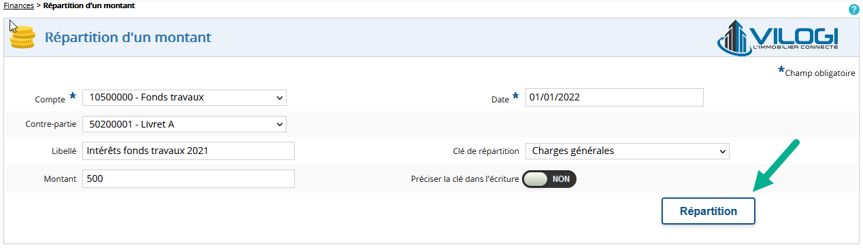The height and width of the screenshot is (251, 863).
Task: Click the Contre-partie label
Action: click(50, 125)
